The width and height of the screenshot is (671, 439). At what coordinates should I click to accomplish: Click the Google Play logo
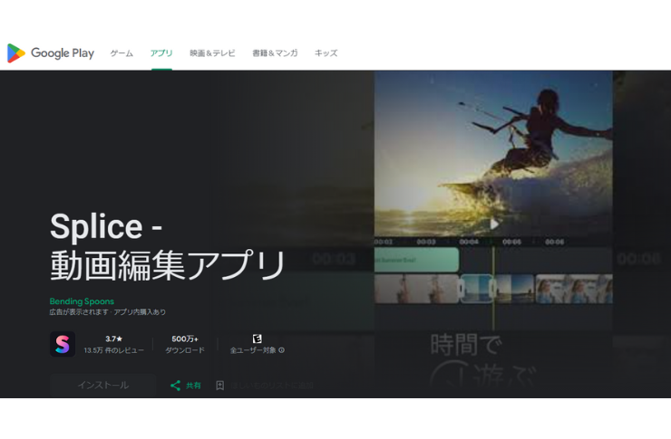(51, 53)
